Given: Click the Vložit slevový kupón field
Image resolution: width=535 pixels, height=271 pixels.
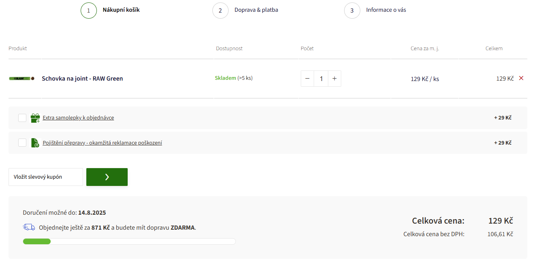Looking at the screenshot, I should pyautogui.click(x=46, y=177).
